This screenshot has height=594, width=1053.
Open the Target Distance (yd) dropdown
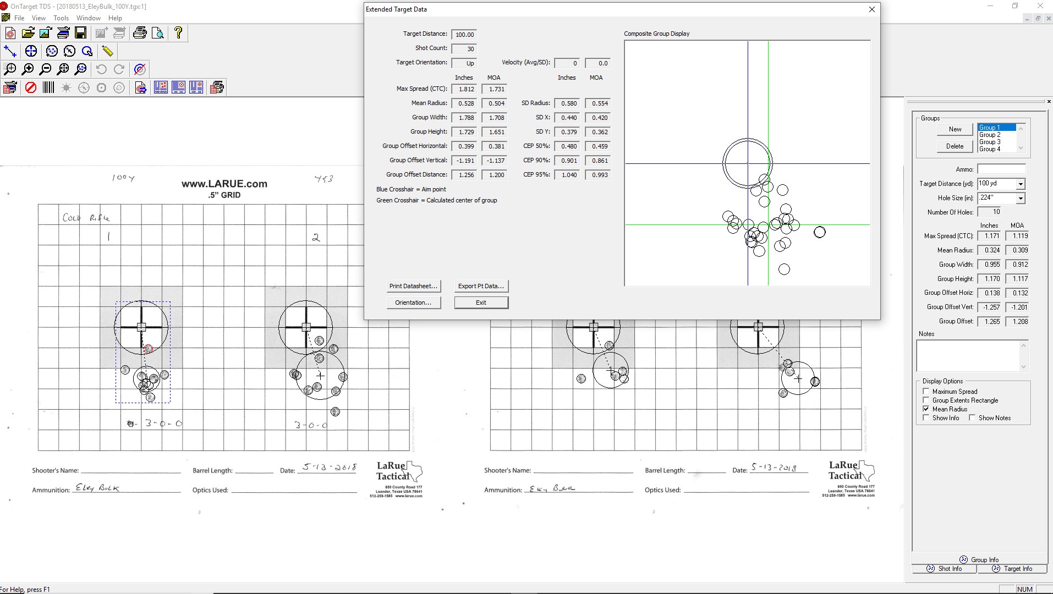1021,184
